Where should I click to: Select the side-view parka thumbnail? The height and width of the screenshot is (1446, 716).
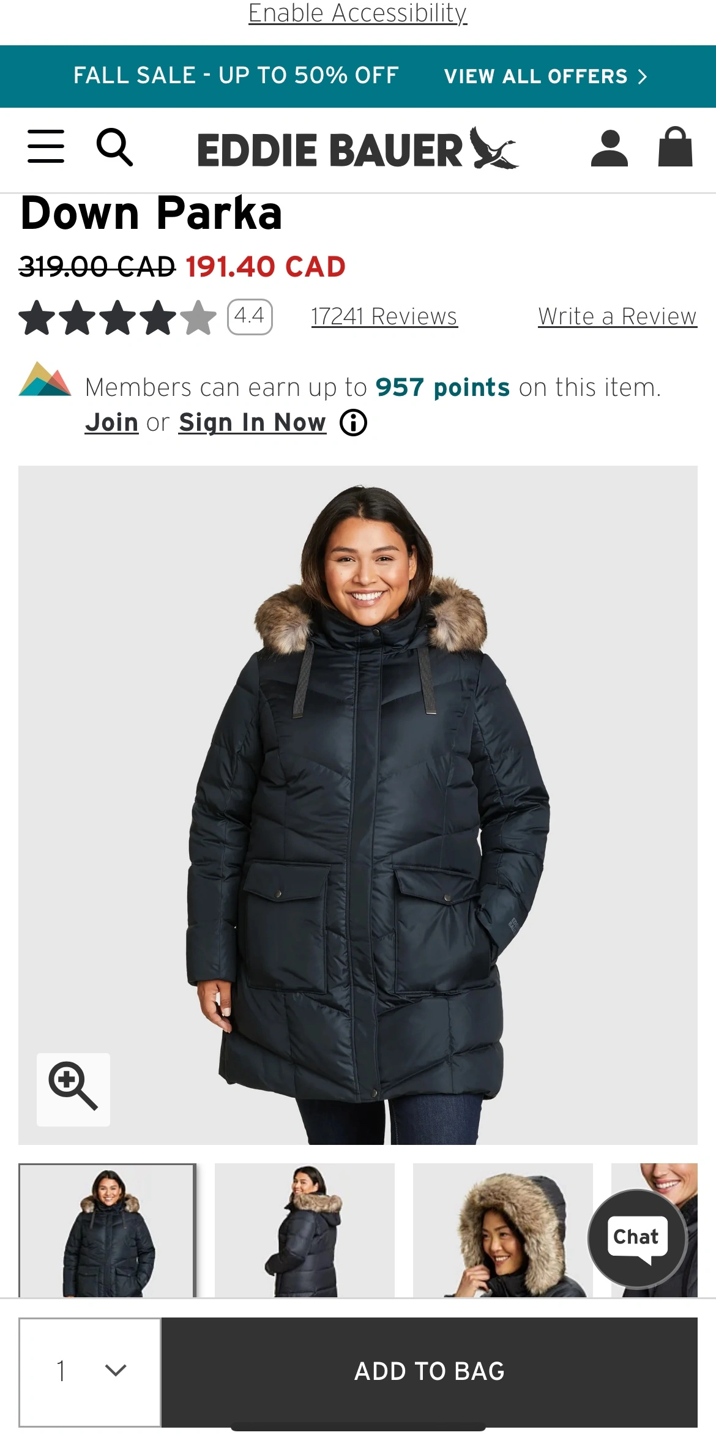305,1230
